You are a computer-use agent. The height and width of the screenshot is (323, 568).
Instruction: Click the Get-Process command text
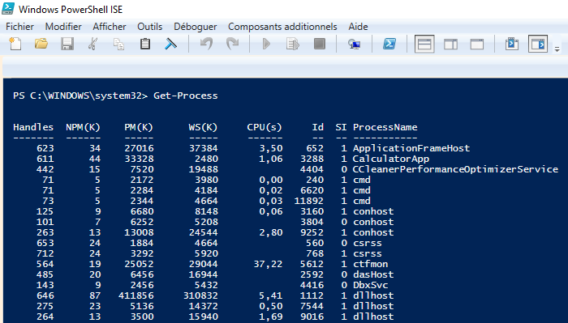[x=186, y=96]
